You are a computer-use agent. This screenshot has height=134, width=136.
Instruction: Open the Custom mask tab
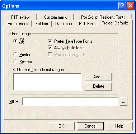click(x=55, y=17)
